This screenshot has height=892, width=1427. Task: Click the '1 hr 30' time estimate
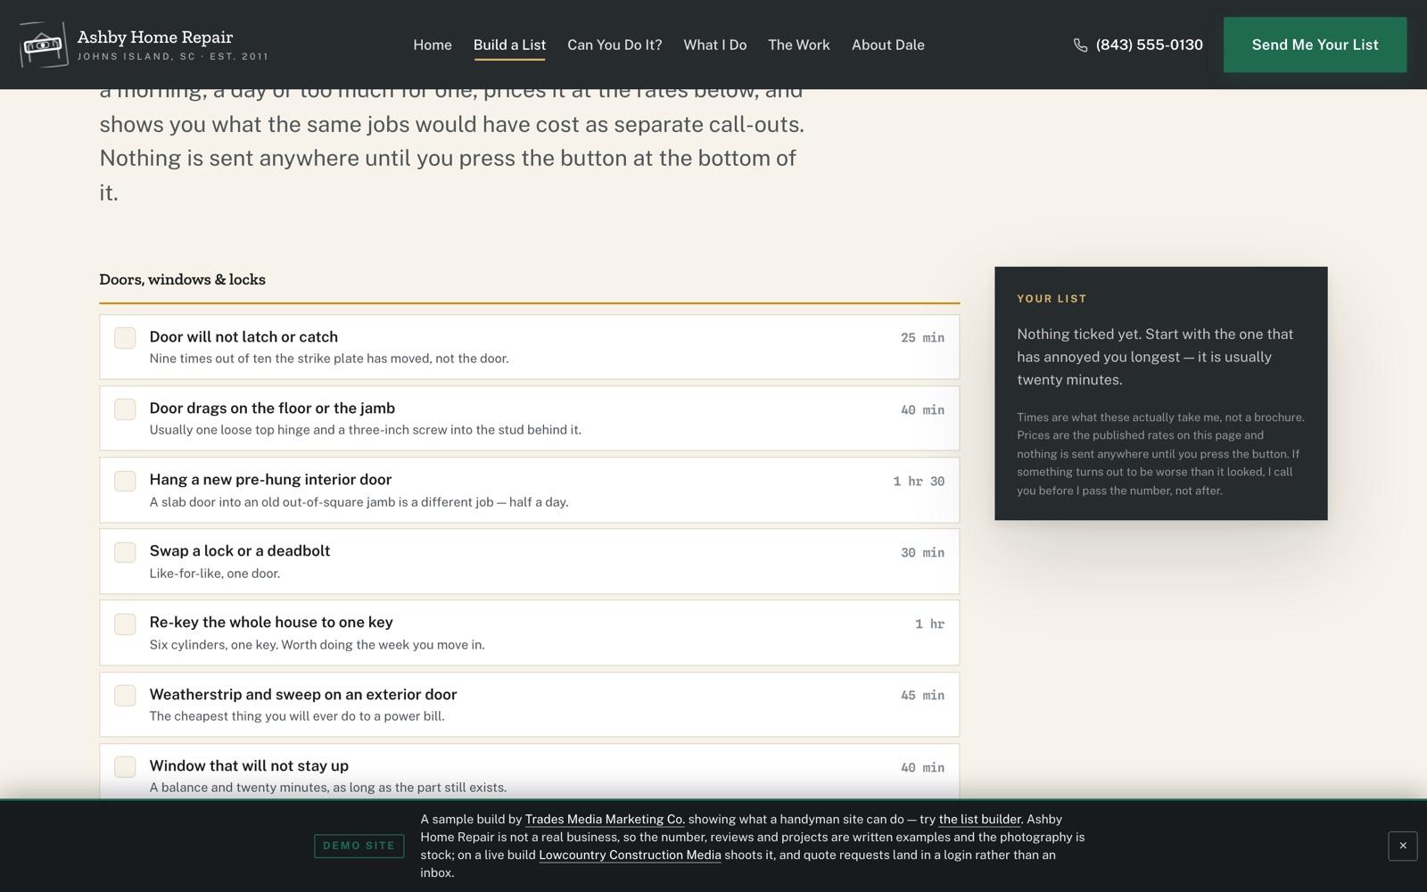point(919,482)
